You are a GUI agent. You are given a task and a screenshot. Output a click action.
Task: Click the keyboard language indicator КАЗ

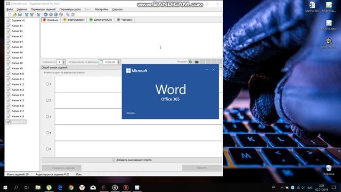tap(310, 187)
